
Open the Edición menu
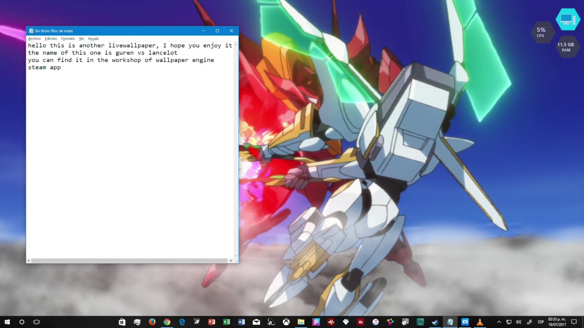[51, 39]
